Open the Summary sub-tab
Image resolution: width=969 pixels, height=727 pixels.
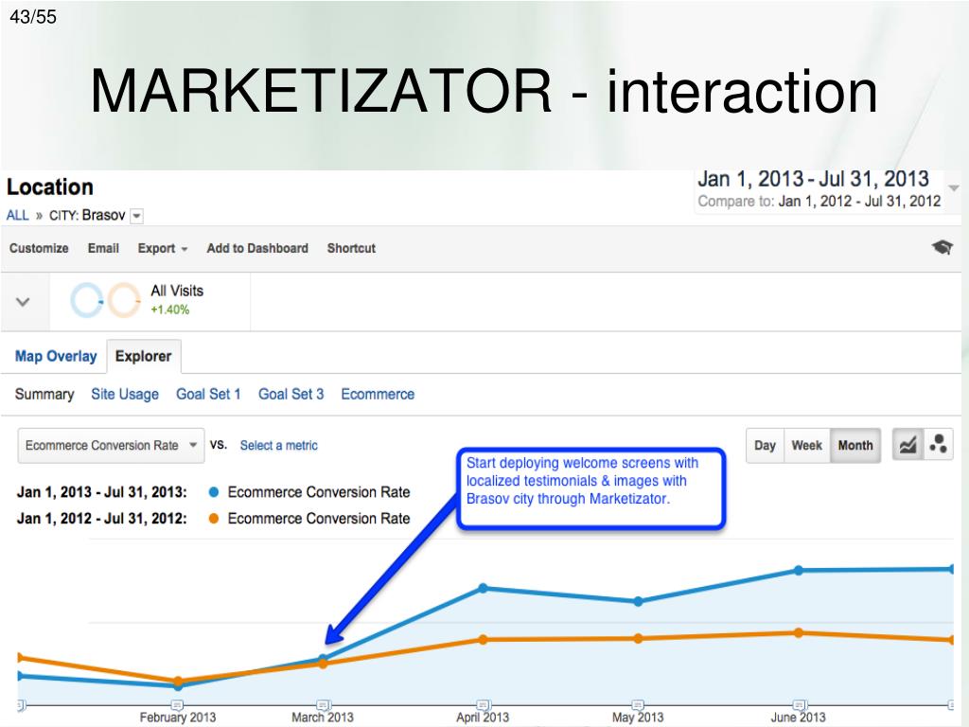click(x=44, y=394)
